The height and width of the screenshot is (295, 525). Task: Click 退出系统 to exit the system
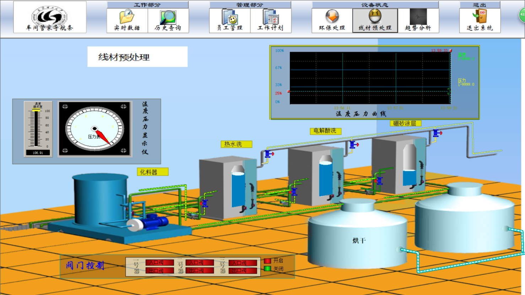click(x=480, y=21)
